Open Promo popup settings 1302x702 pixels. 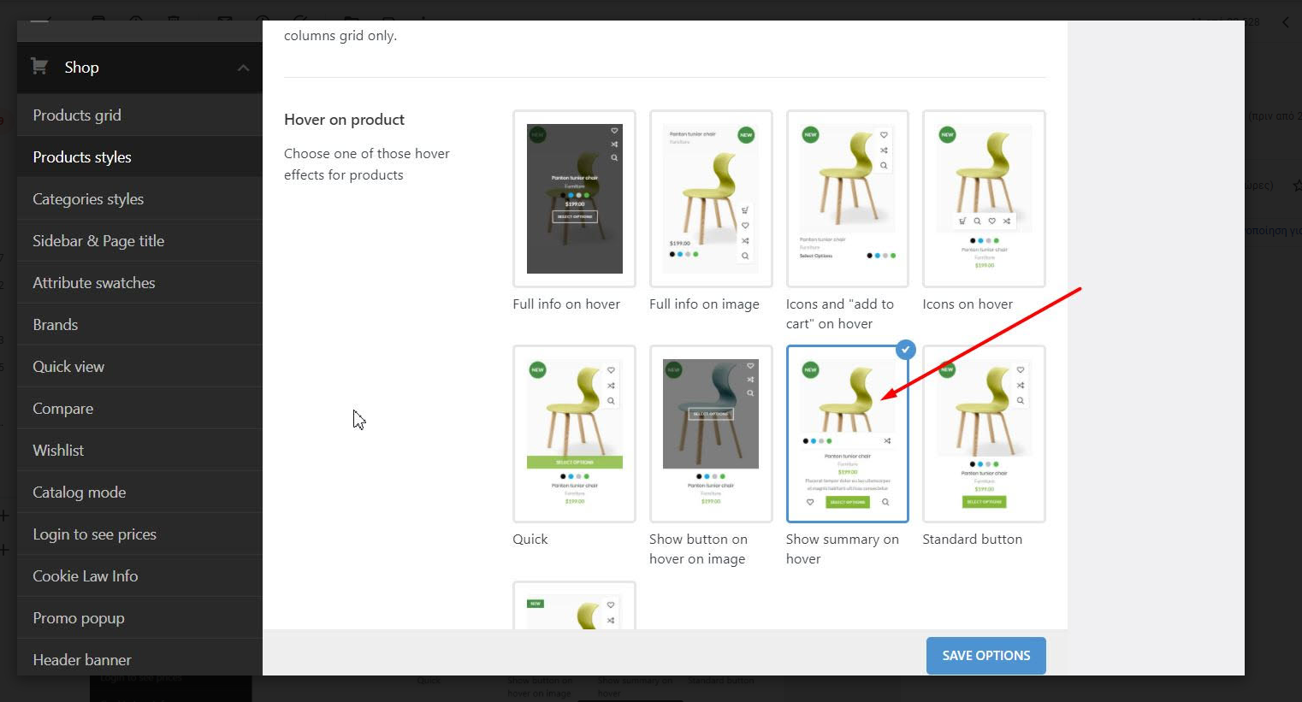139,618
